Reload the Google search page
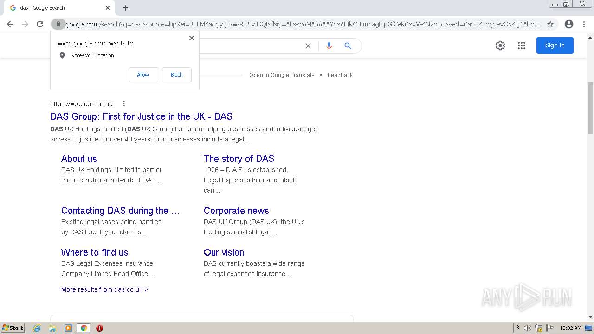Viewport: 594px width, 334px height. pos(40,24)
